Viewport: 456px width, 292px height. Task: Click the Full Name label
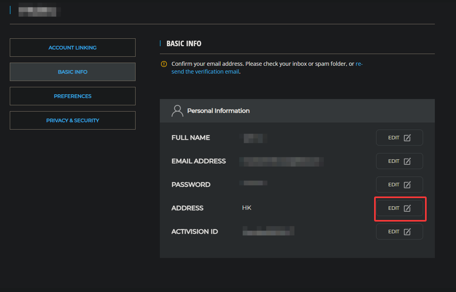(x=190, y=138)
